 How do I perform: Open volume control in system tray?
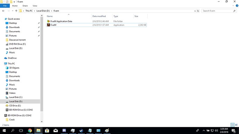coord(216,131)
